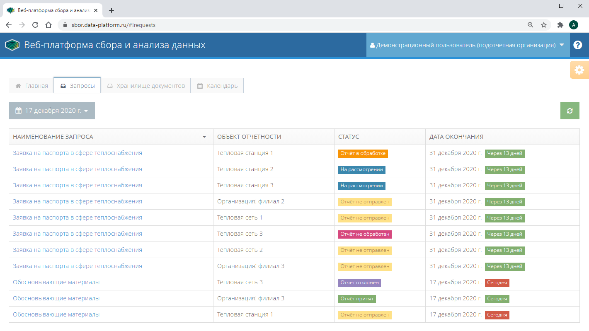This screenshot has width=589, height=331.
Task: Open Заявка link for Тепловая сеть 2
Action: click(78, 250)
